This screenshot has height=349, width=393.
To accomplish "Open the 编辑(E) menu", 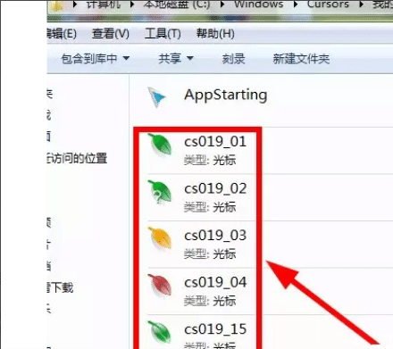I will pyautogui.click(x=62, y=33).
